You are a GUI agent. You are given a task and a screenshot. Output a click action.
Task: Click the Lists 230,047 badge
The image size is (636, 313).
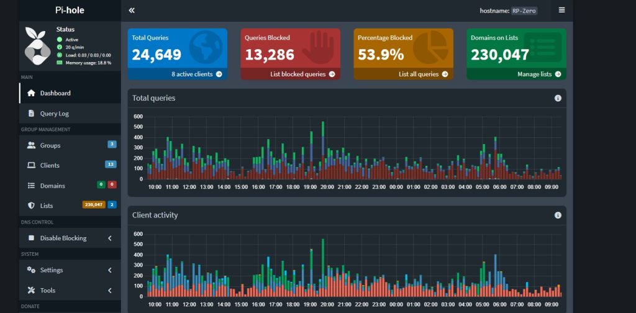(x=94, y=205)
